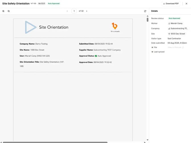Zoom out of the PDF document
191x143 pixels.
[x=9, y=11]
